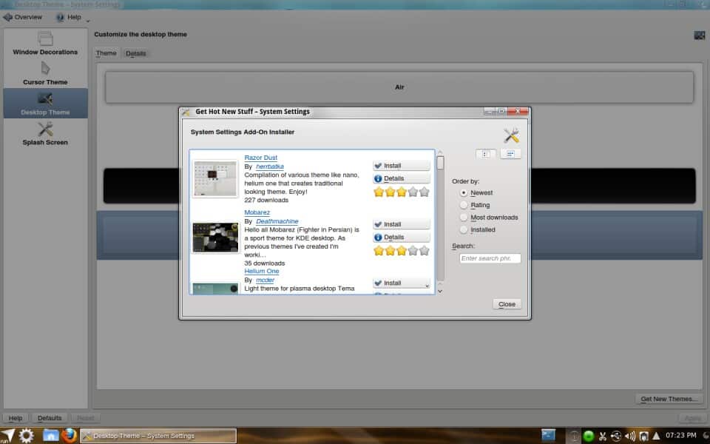Screen dimensions: 710x444
Task: Click the Desktop Theme – System Settings taskbar entry
Action: click(158, 436)
